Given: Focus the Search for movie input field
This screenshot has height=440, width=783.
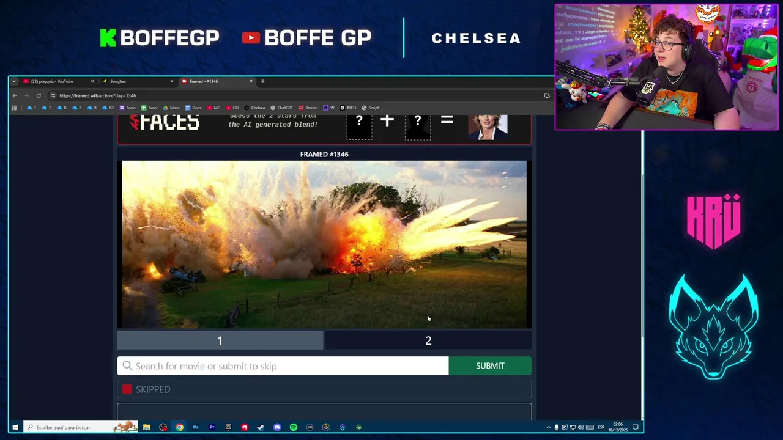Looking at the screenshot, I should (x=283, y=366).
